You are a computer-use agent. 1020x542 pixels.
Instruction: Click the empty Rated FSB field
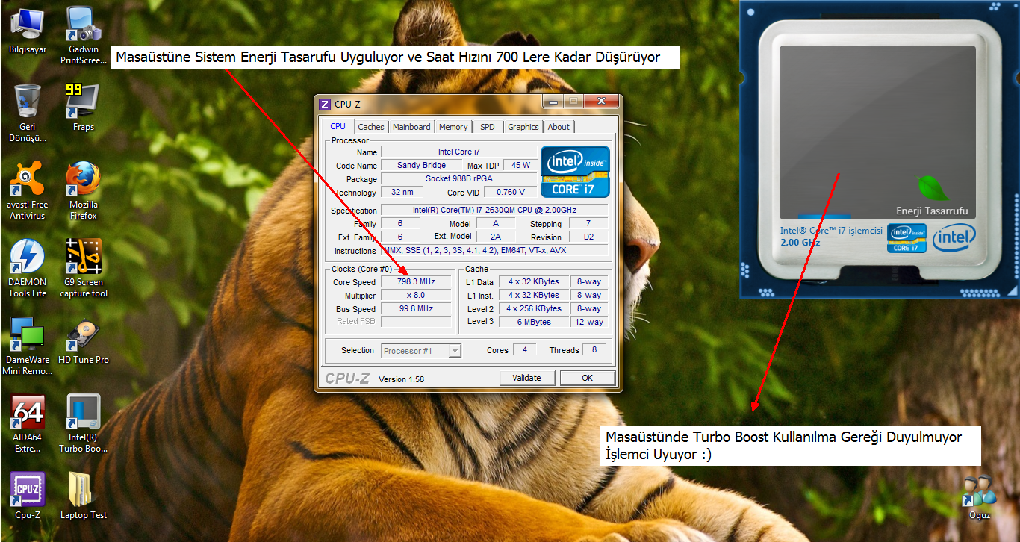(x=416, y=322)
